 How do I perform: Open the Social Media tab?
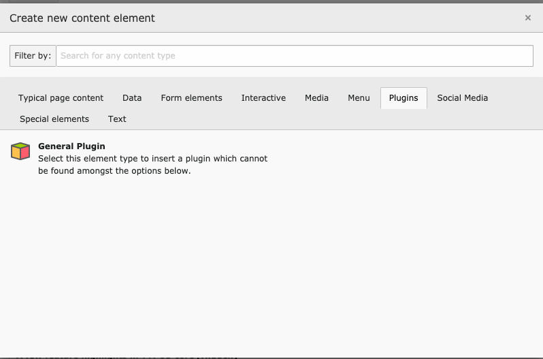click(462, 98)
